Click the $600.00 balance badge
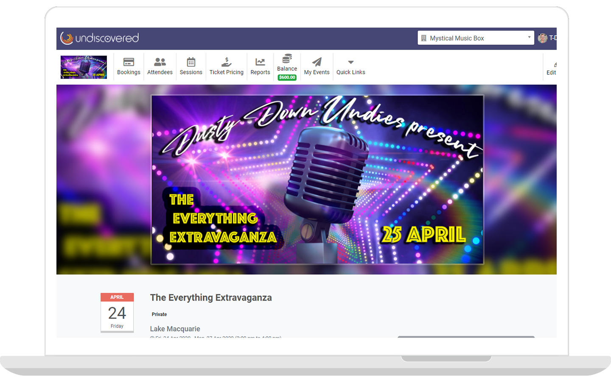The height and width of the screenshot is (382, 611). click(x=287, y=77)
